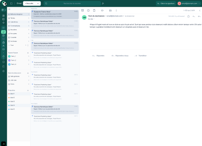Open the contacts person icon in left rail
Screen dimensions: 202x146
[4, 46]
